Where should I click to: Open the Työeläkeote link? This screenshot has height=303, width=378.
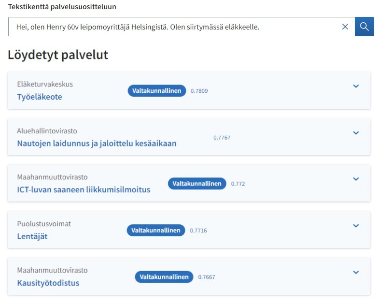coord(40,97)
